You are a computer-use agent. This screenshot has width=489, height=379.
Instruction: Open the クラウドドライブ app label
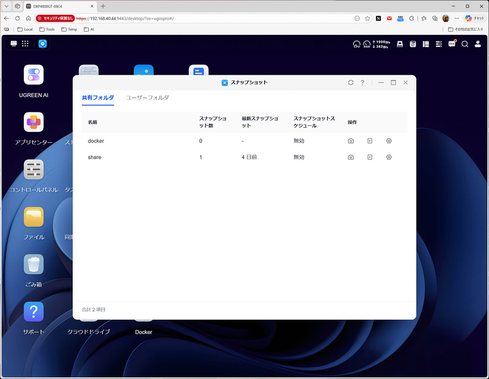[x=89, y=332]
